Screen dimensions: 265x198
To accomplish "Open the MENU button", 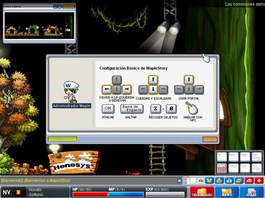I will pyautogui.click(x=227, y=192).
